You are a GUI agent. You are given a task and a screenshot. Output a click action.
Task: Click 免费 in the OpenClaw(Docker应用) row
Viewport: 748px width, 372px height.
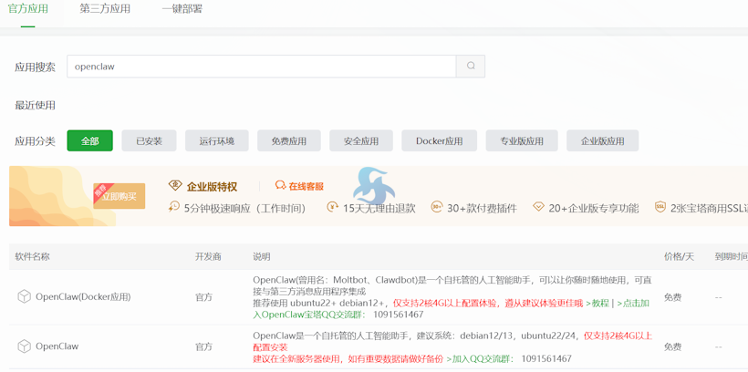[x=672, y=297]
